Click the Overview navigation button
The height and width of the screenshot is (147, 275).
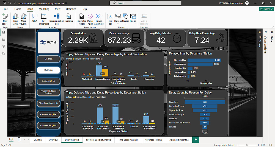(x=48, y=70)
